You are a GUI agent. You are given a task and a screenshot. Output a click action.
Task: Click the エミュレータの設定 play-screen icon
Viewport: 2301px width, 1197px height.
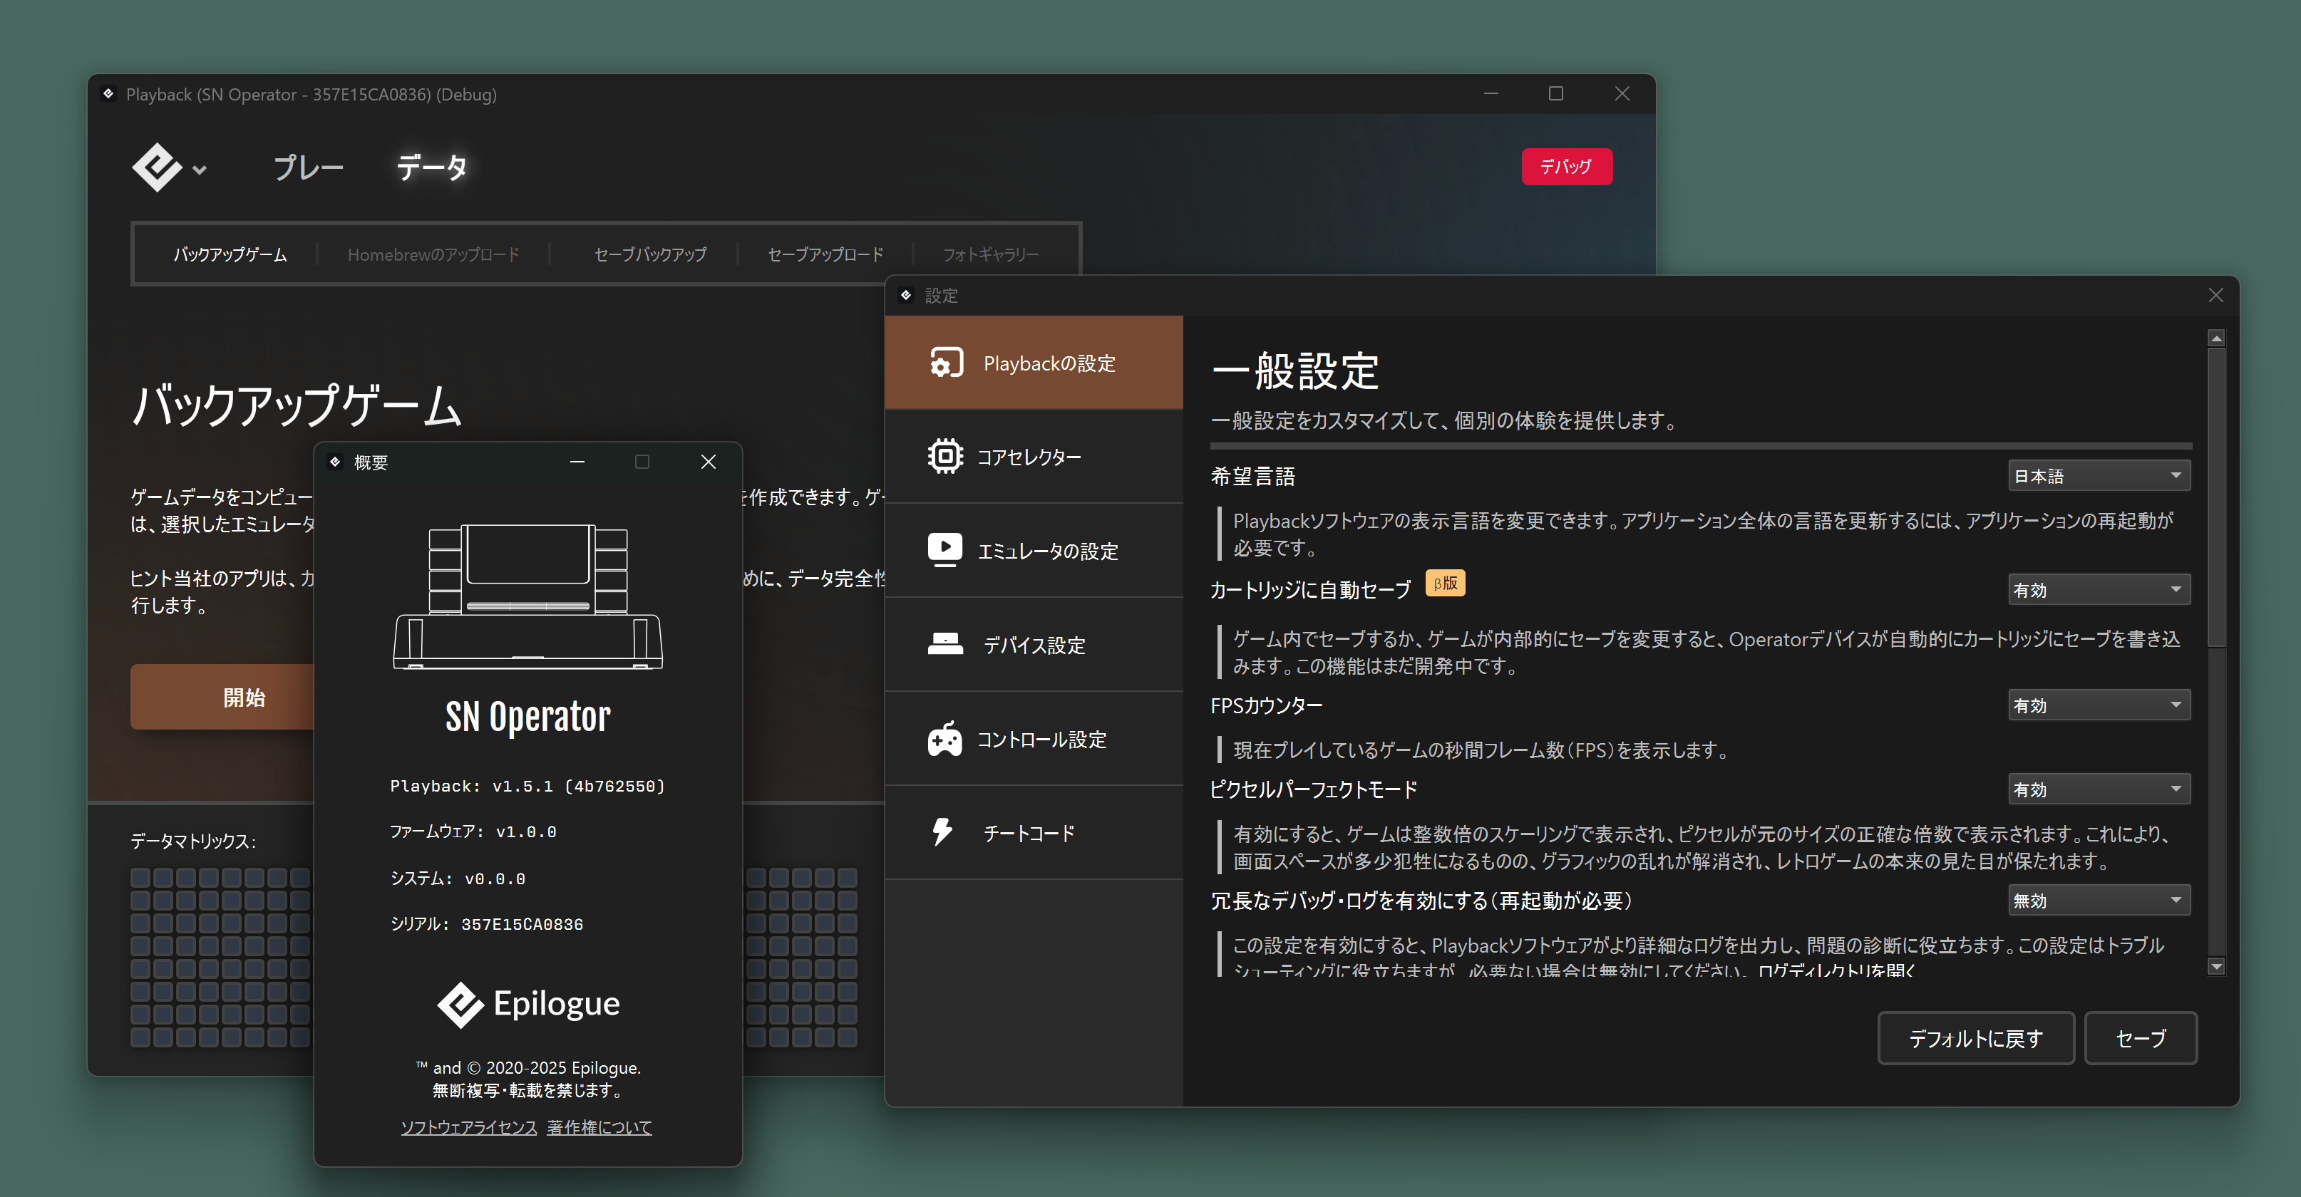pyautogui.click(x=945, y=550)
